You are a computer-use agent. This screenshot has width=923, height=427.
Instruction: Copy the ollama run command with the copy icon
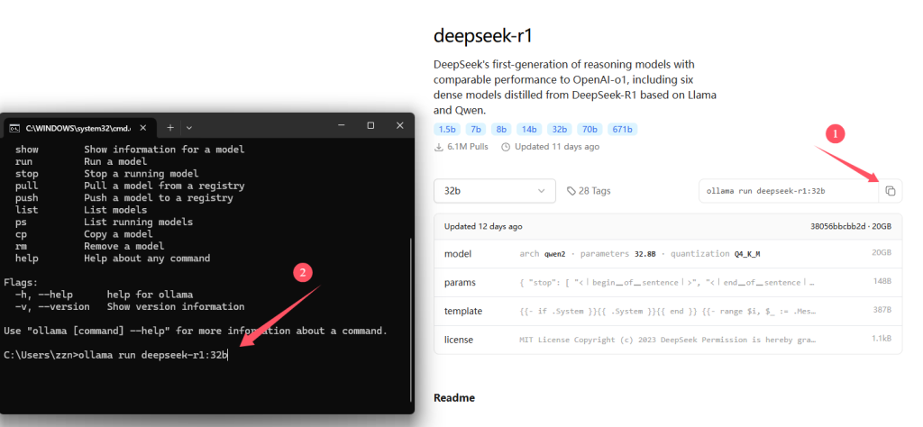pos(890,191)
